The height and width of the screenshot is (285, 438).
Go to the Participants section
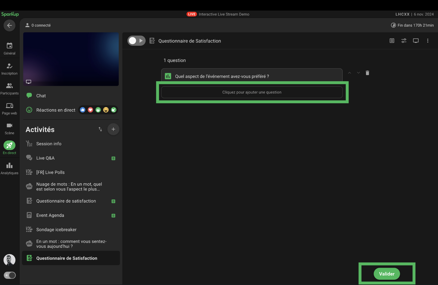(x=9, y=89)
